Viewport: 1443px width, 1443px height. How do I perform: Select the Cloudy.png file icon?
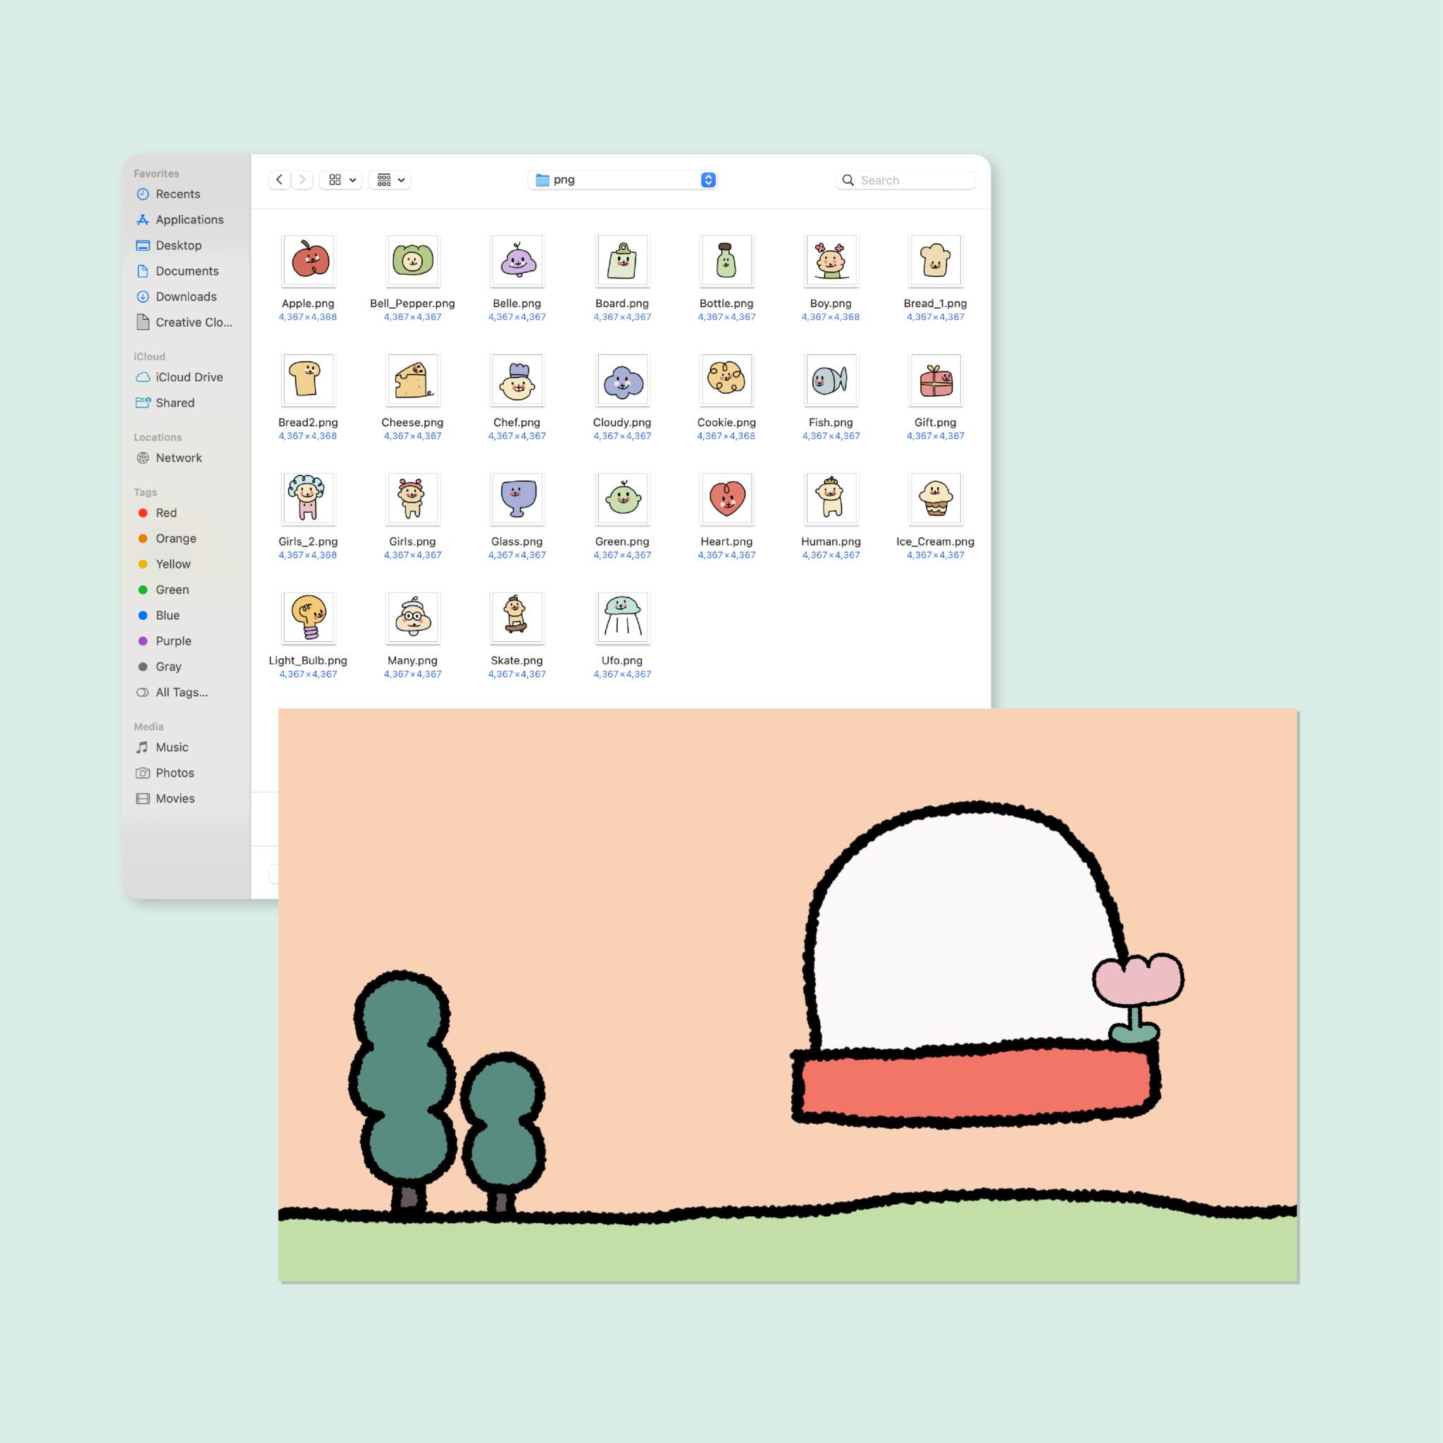[x=622, y=380]
